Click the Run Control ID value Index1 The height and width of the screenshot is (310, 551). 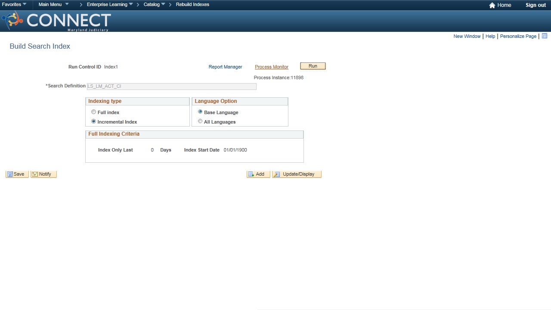pyautogui.click(x=111, y=67)
